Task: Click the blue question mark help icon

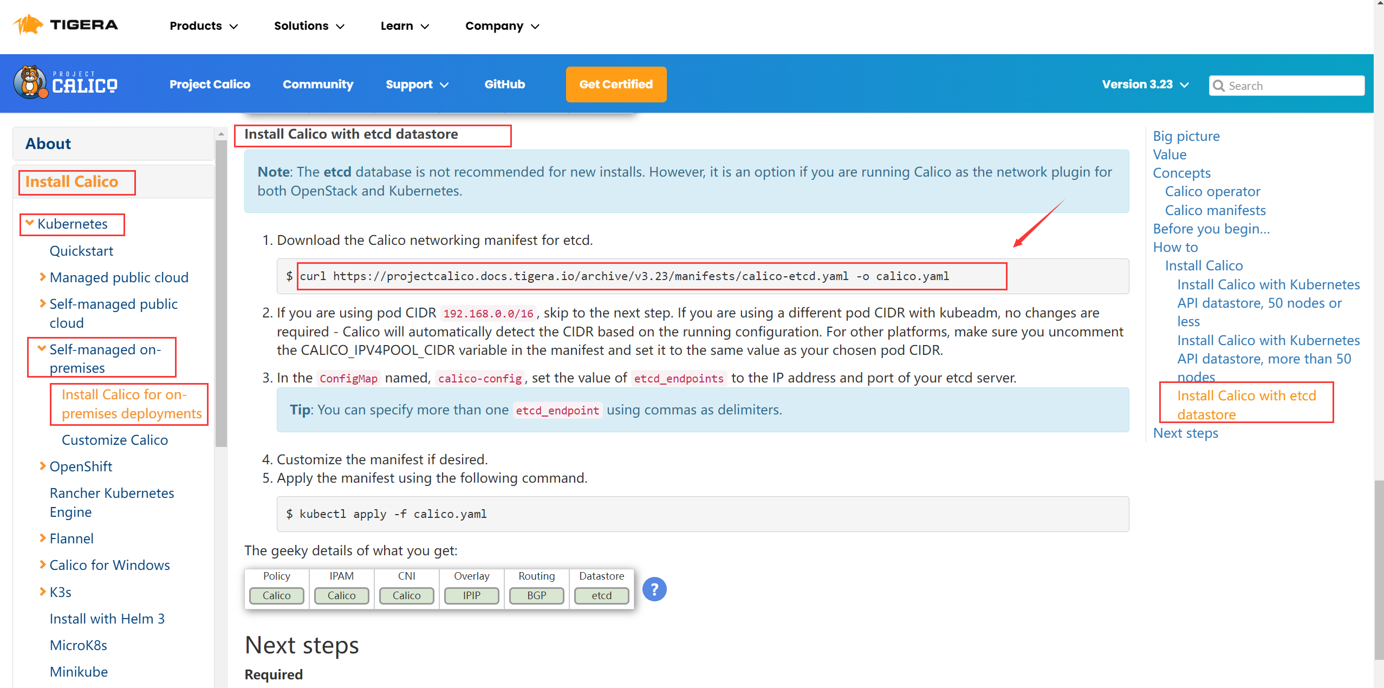Action: pyautogui.click(x=654, y=589)
